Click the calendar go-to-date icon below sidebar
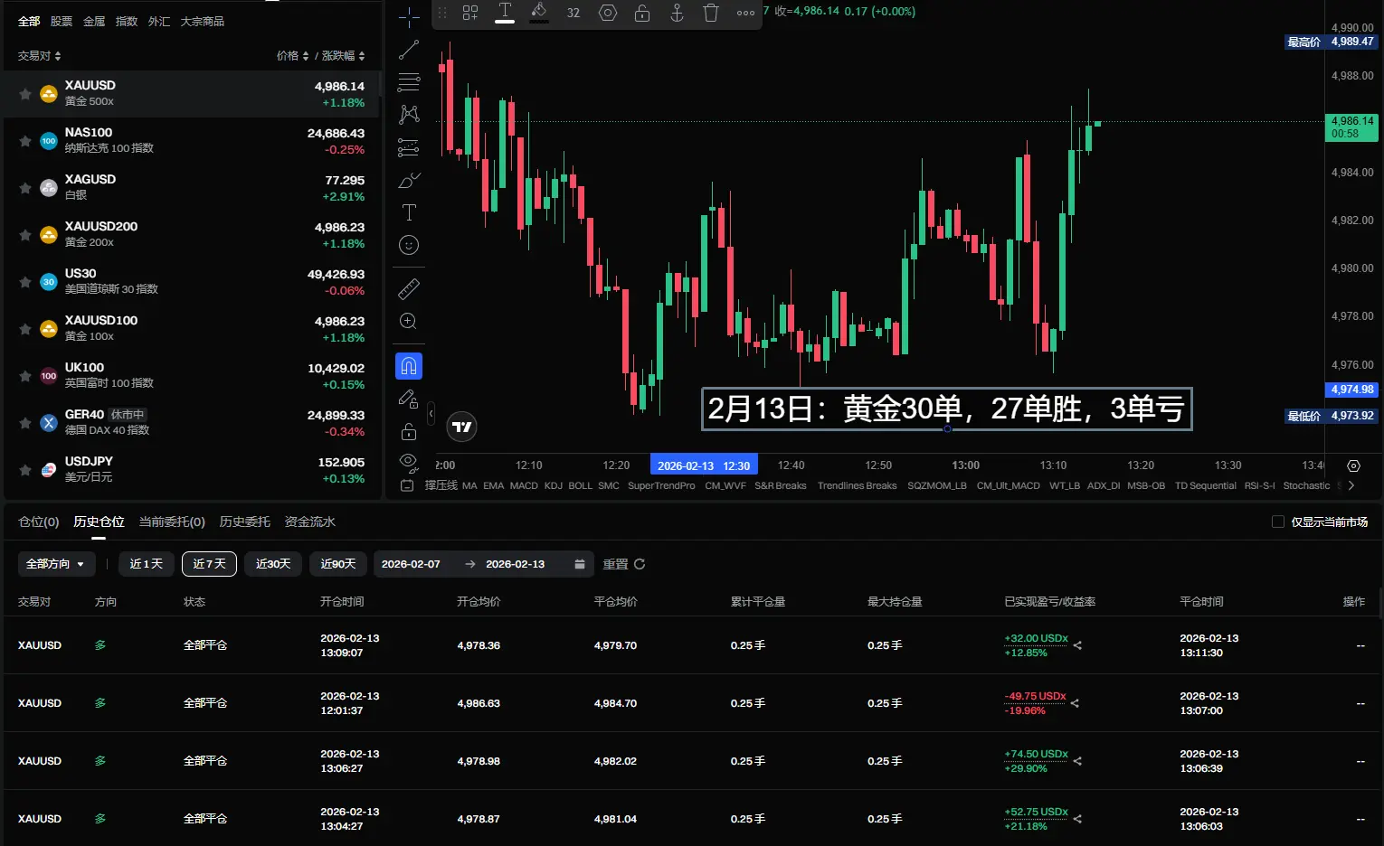The width and height of the screenshot is (1384, 846). [407, 485]
